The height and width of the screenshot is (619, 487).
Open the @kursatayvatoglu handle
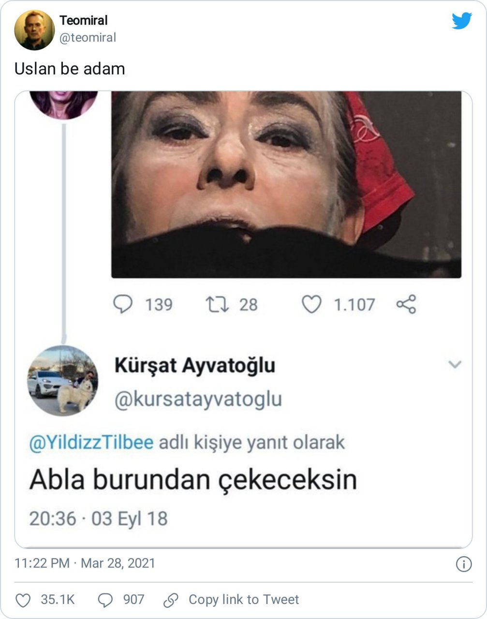coord(198,399)
